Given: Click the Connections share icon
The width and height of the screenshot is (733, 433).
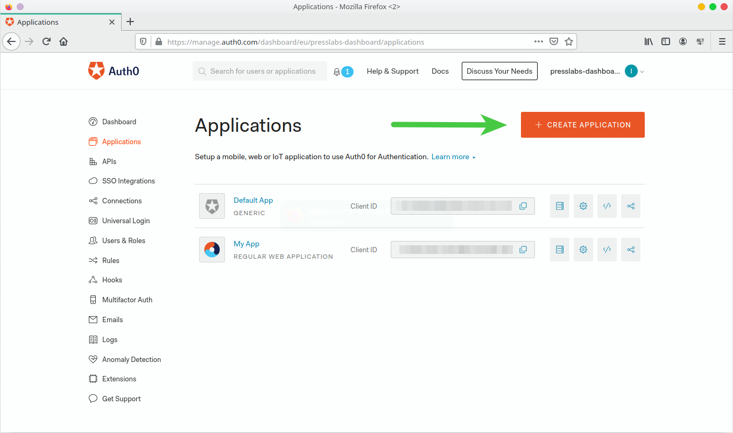Looking at the screenshot, I should (x=93, y=201).
